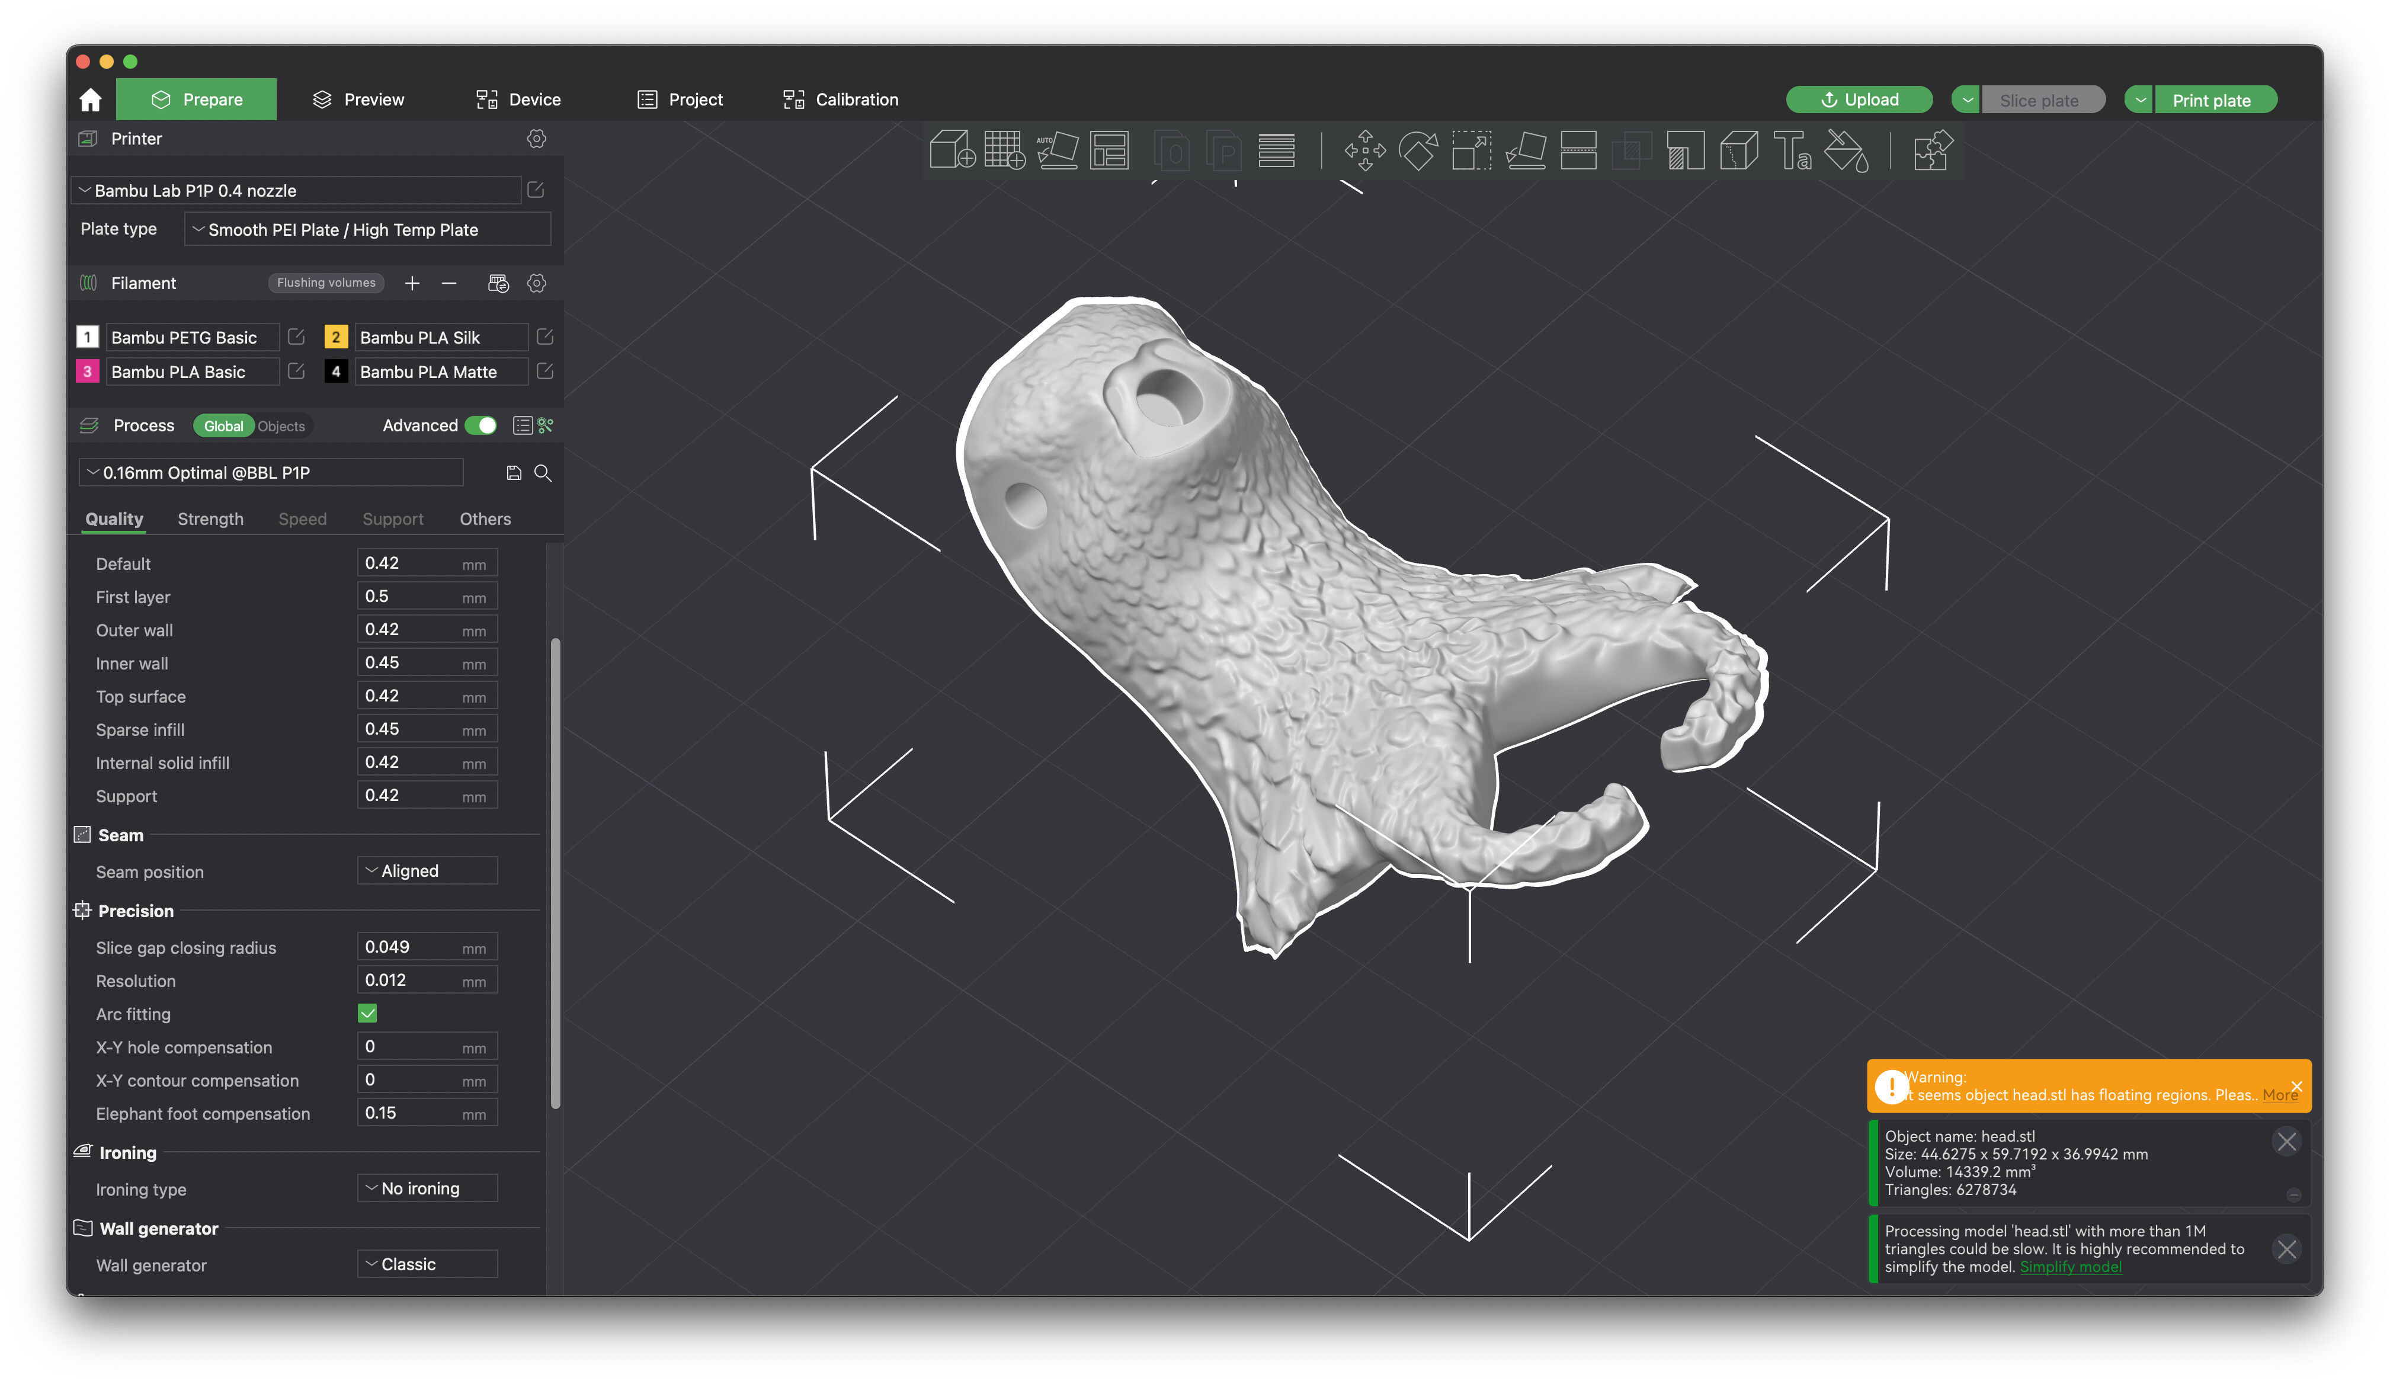Open Flushing volumes settings
Image resolution: width=2390 pixels, height=1384 pixels.
point(326,283)
